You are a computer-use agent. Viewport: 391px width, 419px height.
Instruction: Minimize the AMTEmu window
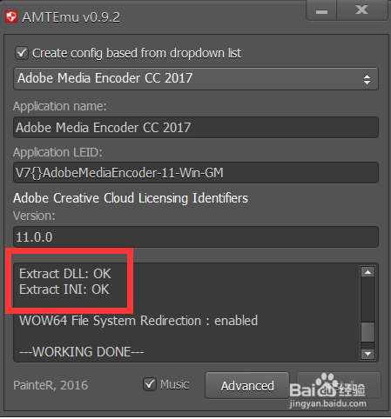click(321, 10)
